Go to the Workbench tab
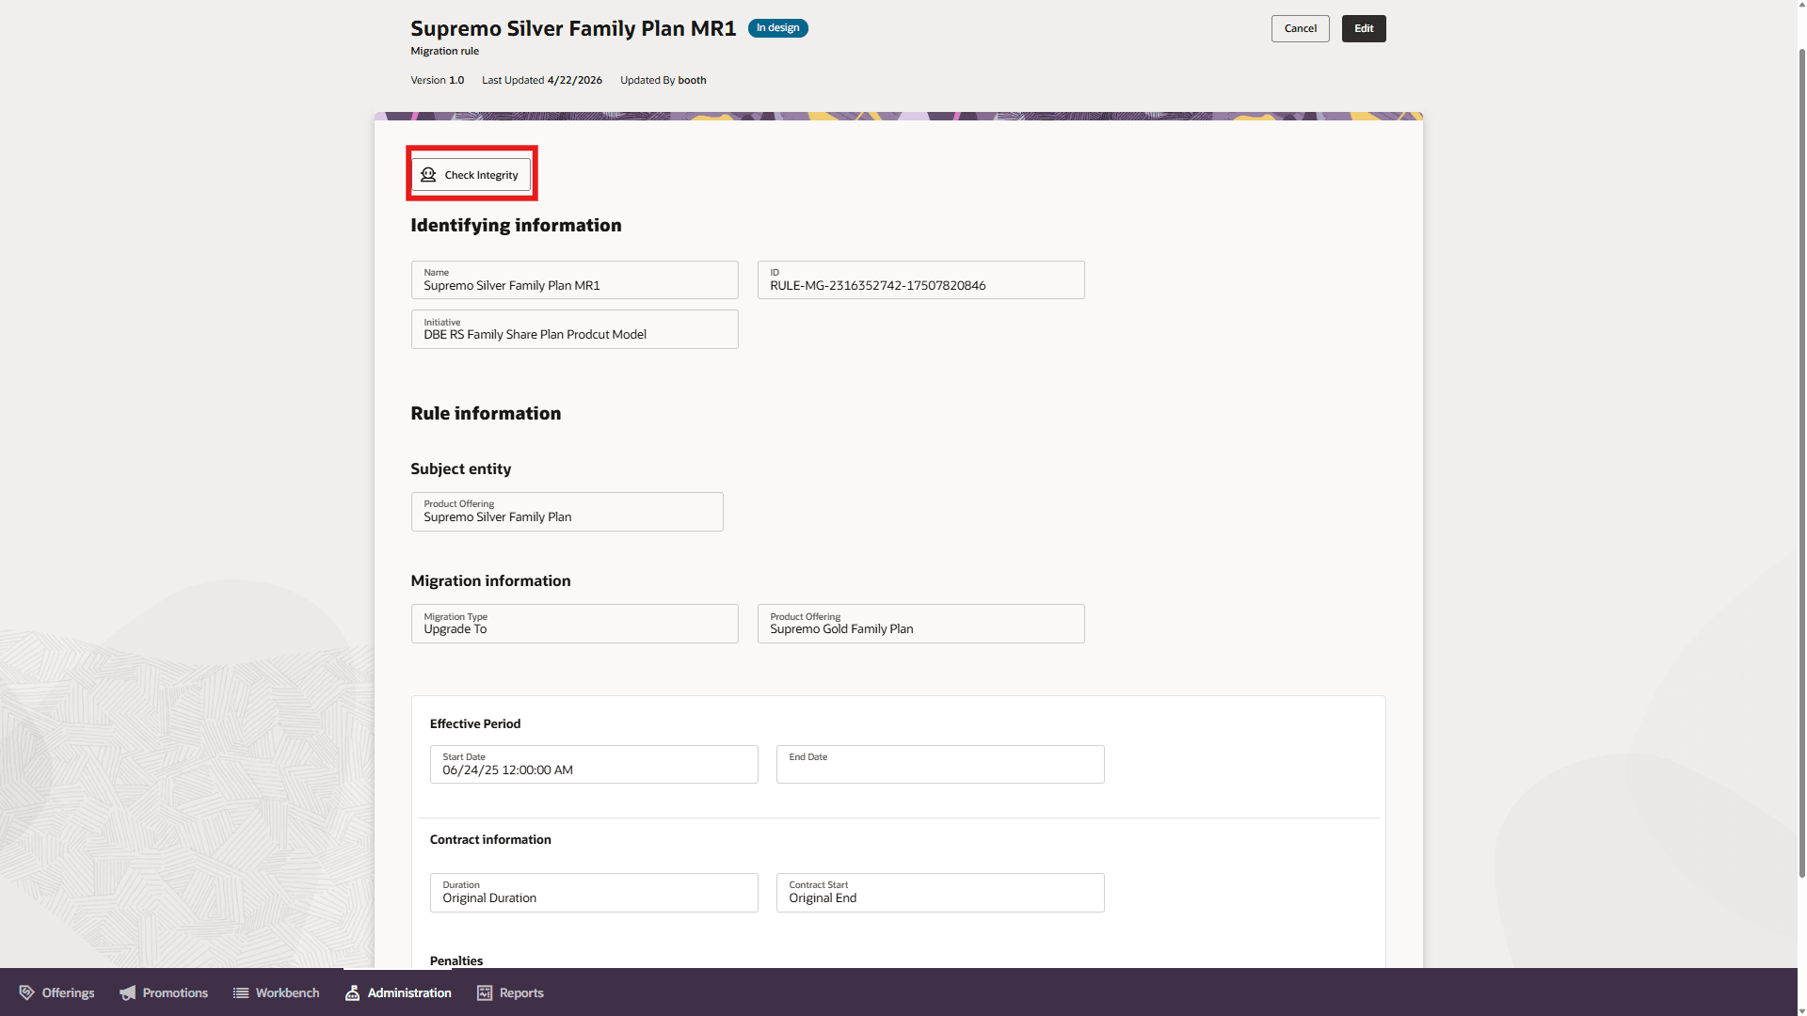Image resolution: width=1807 pixels, height=1016 pixels. pos(277,992)
